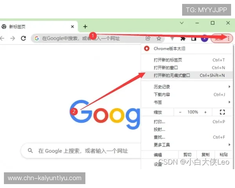Open 下载内容 from the menu
Viewport: 235px width, 188px height.
(x=186, y=94)
